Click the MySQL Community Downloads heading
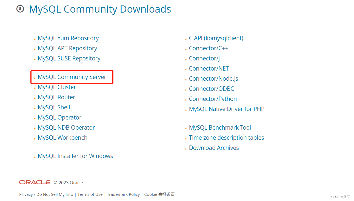The image size is (354, 201). (x=100, y=9)
